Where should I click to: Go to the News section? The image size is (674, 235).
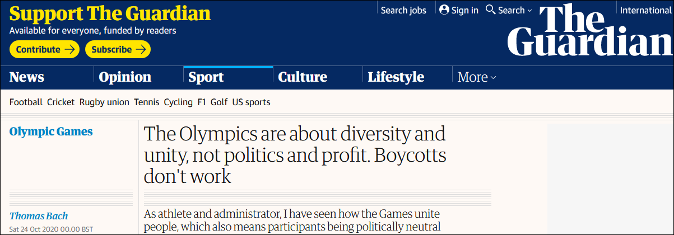pyautogui.click(x=27, y=77)
